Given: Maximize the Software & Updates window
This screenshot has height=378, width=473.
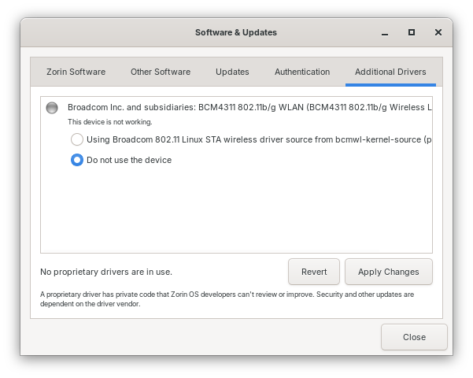Looking at the screenshot, I should click(x=411, y=33).
